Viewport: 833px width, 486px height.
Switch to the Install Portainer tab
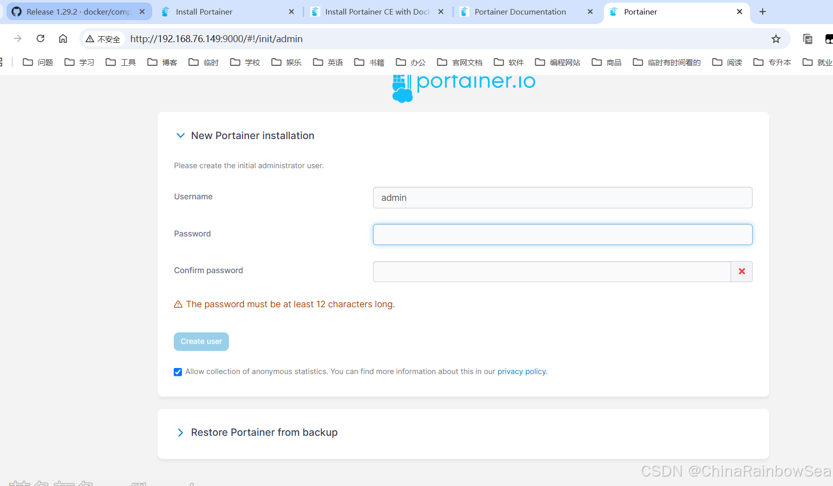(204, 12)
